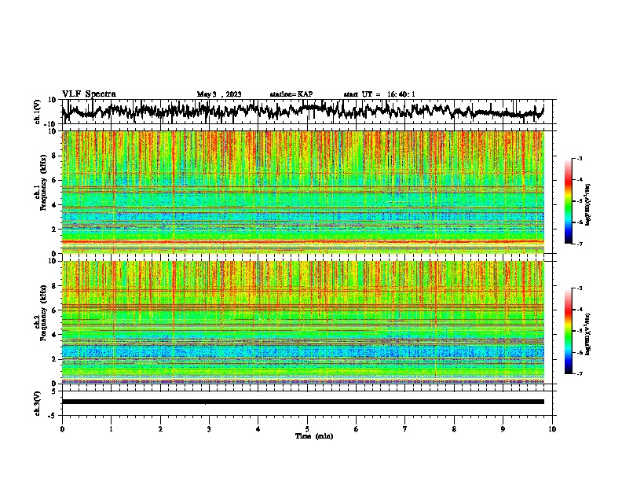Click the ch.1 PSD color scale bar
The image size is (622, 481).
(568, 201)
